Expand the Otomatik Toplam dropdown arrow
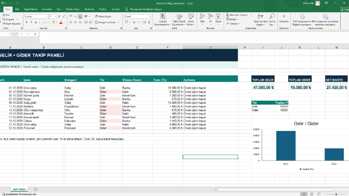Image resolution: width=349 pixels, height=196 pixels. pyautogui.click(x=251, y=15)
